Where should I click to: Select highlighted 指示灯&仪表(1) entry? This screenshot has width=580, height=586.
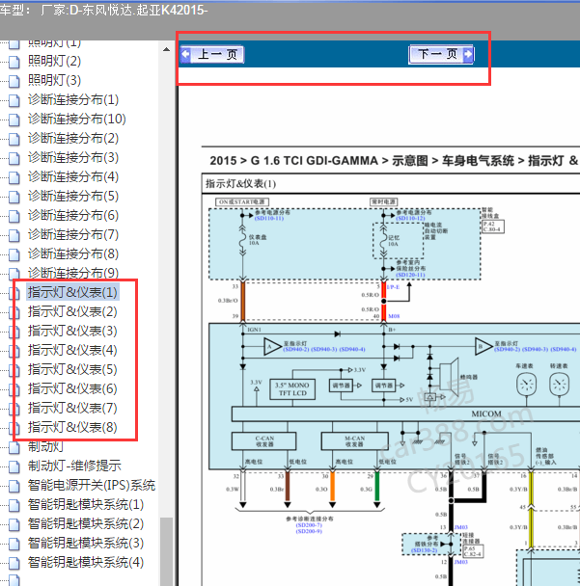tap(72, 292)
